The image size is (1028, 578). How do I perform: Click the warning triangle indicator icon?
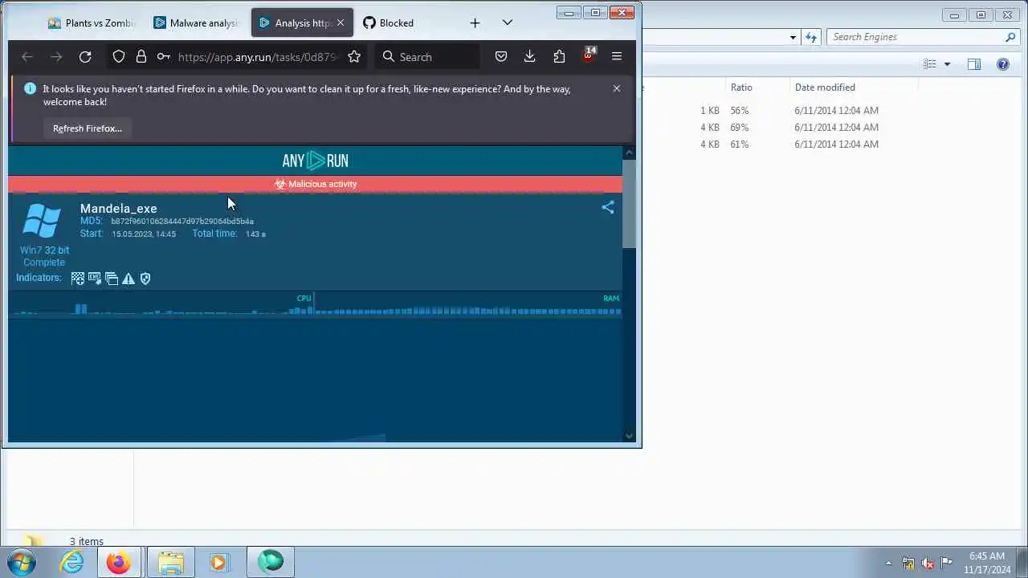(x=128, y=279)
